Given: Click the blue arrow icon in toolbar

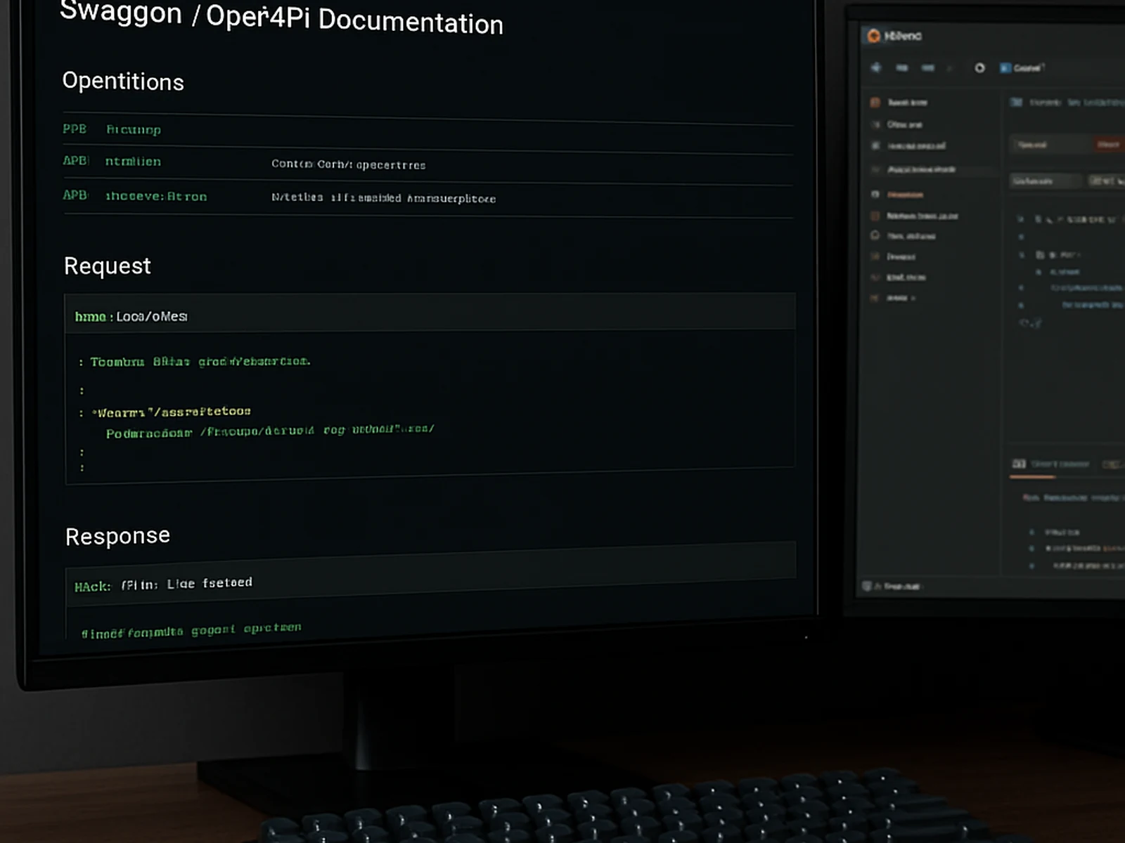Looking at the screenshot, I should click(x=876, y=67).
